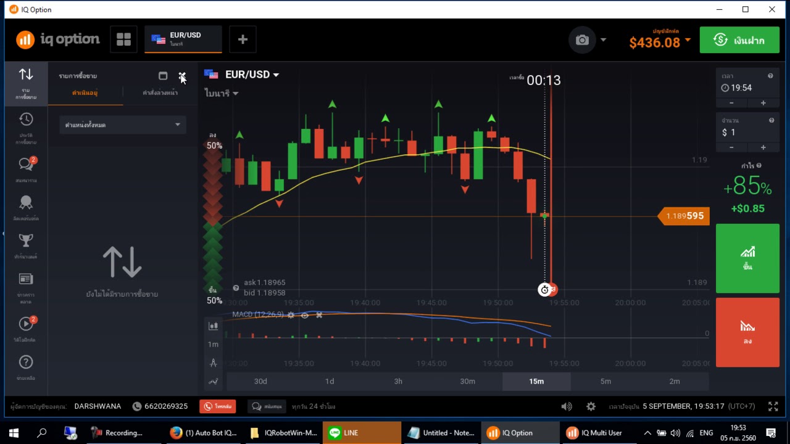Screen dimensions: 790x444
Task: Open the support chat button
Action: click(x=267, y=406)
